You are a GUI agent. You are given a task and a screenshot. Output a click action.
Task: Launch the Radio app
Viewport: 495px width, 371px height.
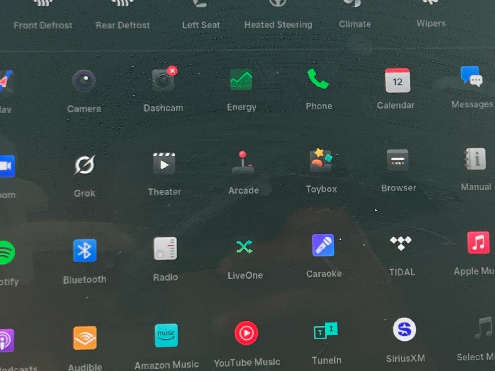point(165,249)
